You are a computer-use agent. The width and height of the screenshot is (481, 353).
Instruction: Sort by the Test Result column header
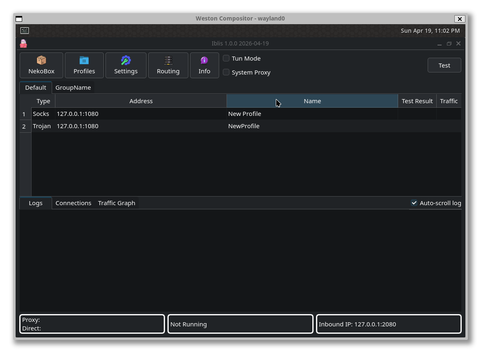tap(417, 101)
